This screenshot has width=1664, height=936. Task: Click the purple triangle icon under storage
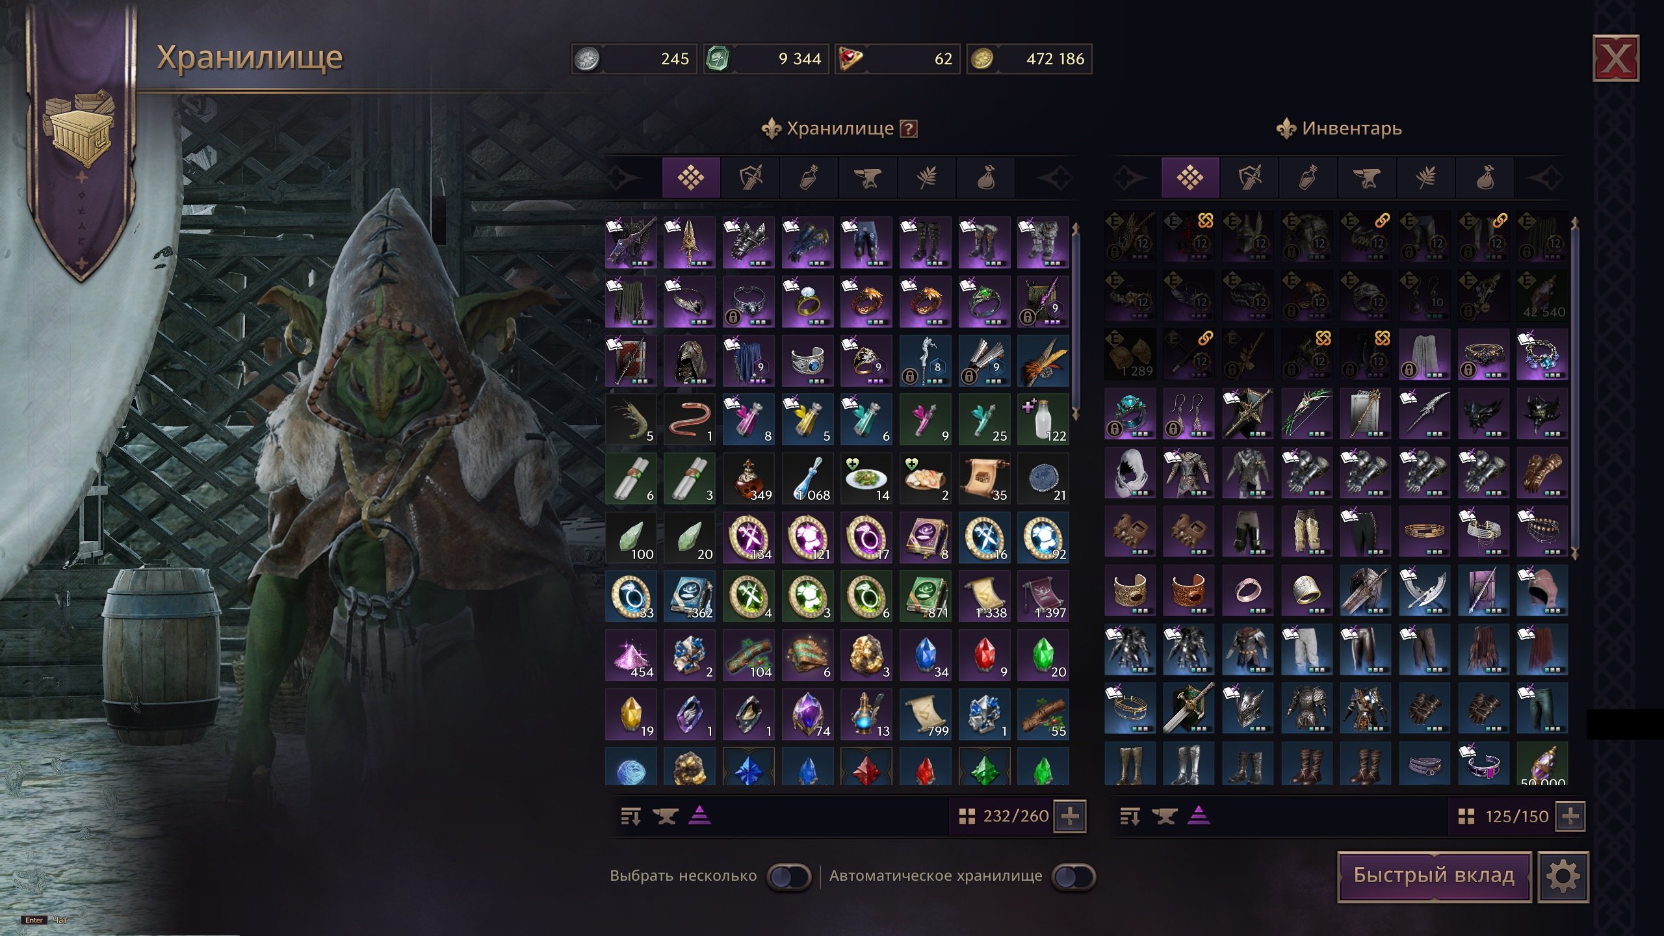coord(699,815)
